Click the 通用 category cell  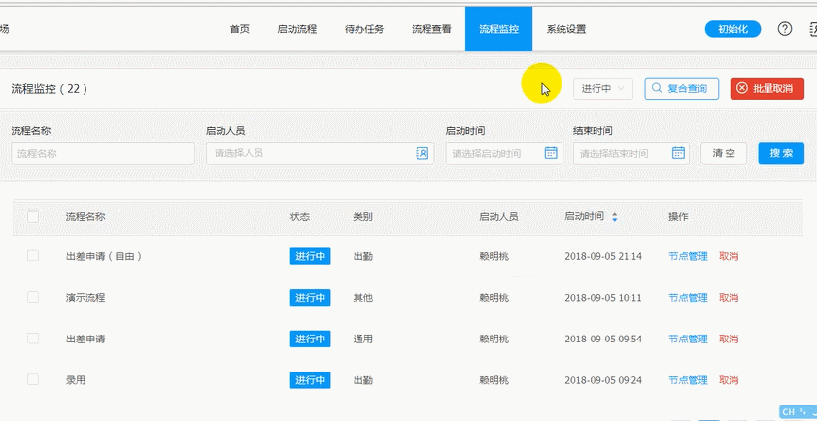tap(362, 340)
